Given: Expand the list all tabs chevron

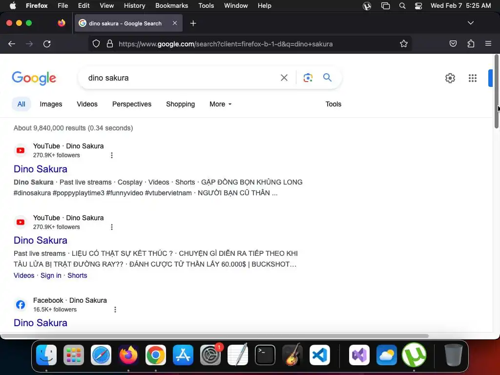Looking at the screenshot, I should coord(470,23).
